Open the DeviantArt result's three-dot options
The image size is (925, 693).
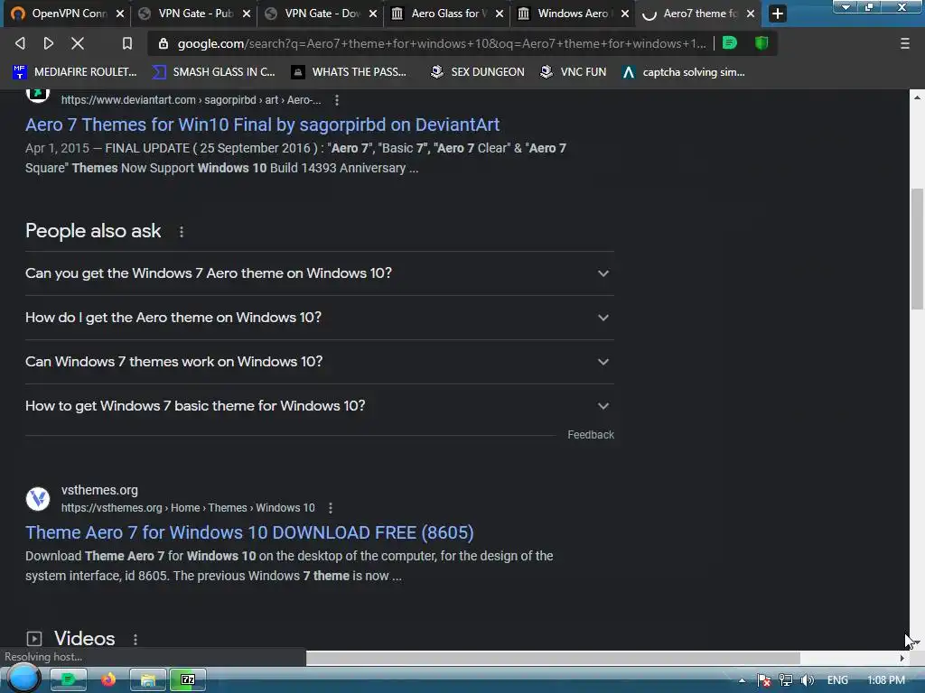(x=337, y=100)
